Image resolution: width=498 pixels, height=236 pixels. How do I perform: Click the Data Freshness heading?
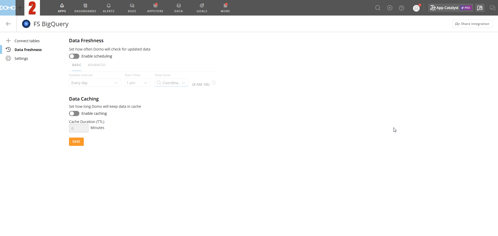pos(86,41)
